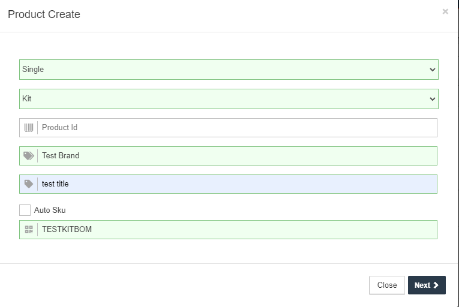Click the single tag icon beside test title
The image size is (459, 307).
(x=29, y=184)
